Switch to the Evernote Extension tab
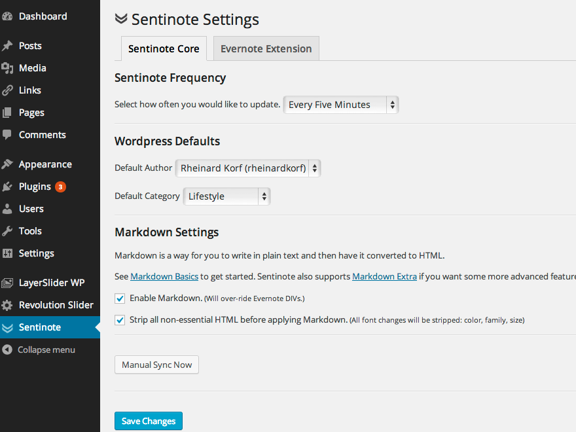Screen dimensions: 576x432 coord(266,48)
